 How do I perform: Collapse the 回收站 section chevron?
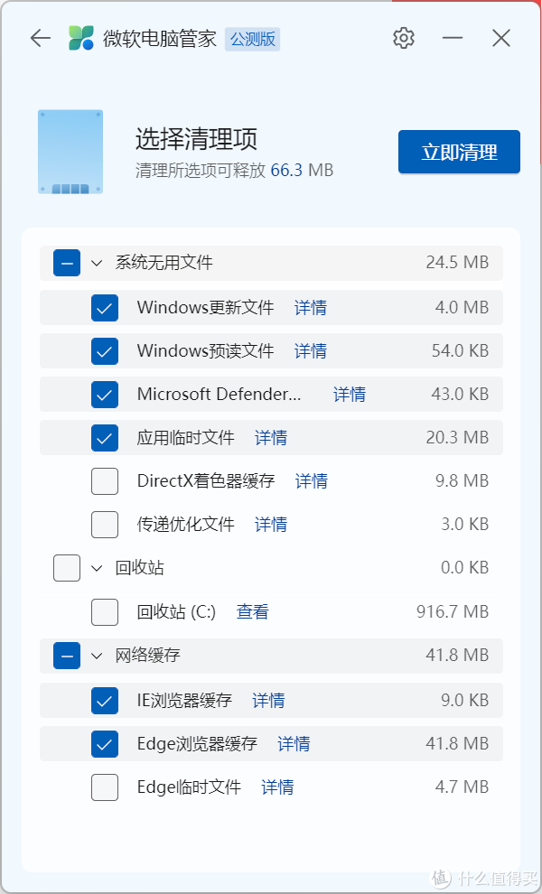(97, 568)
